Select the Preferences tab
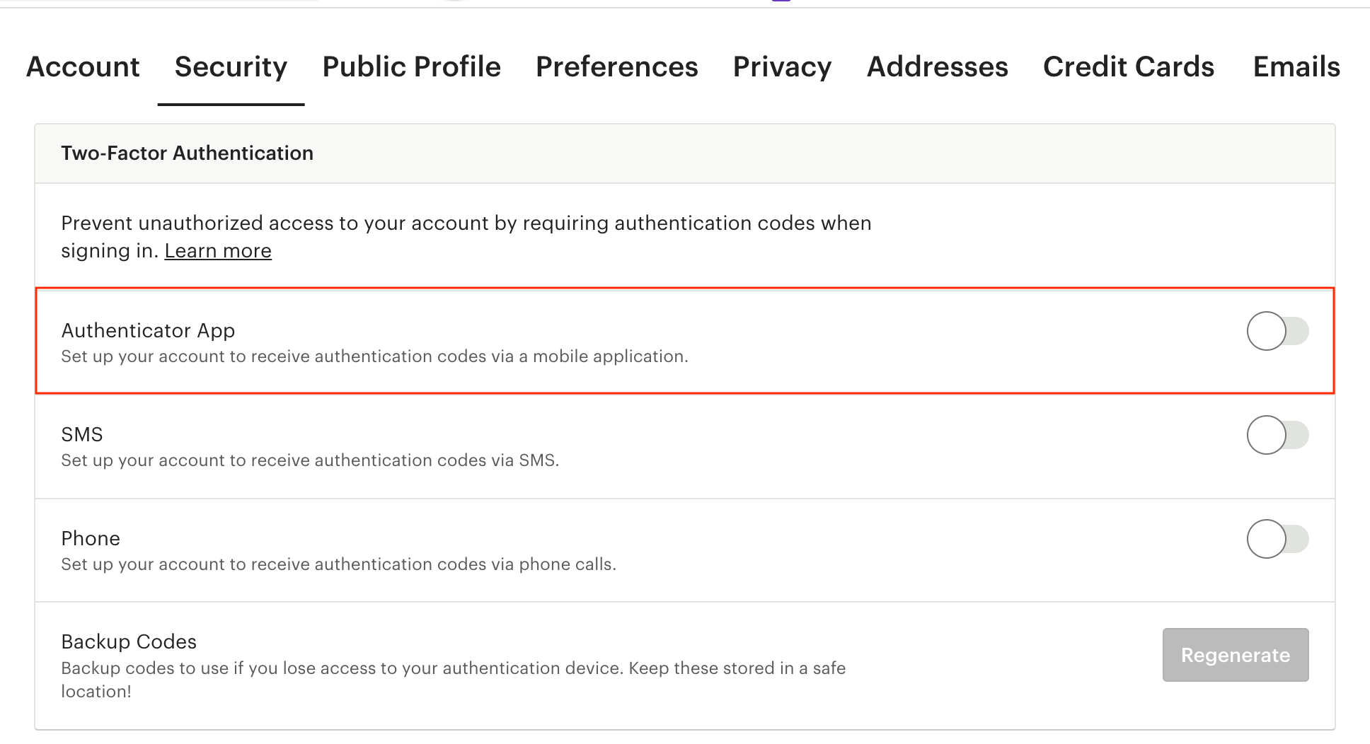This screenshot has height=744, width=1370. [616, 67]
